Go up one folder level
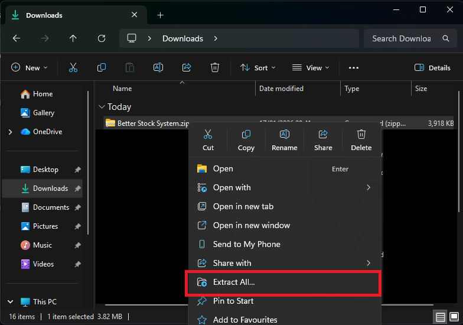This screenshot has height=325, width=463. (x=73, y=38)
